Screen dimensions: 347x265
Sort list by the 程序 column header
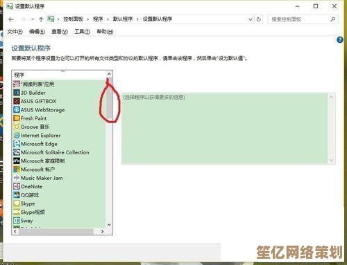pyautogui.click(x=58, y=75)
